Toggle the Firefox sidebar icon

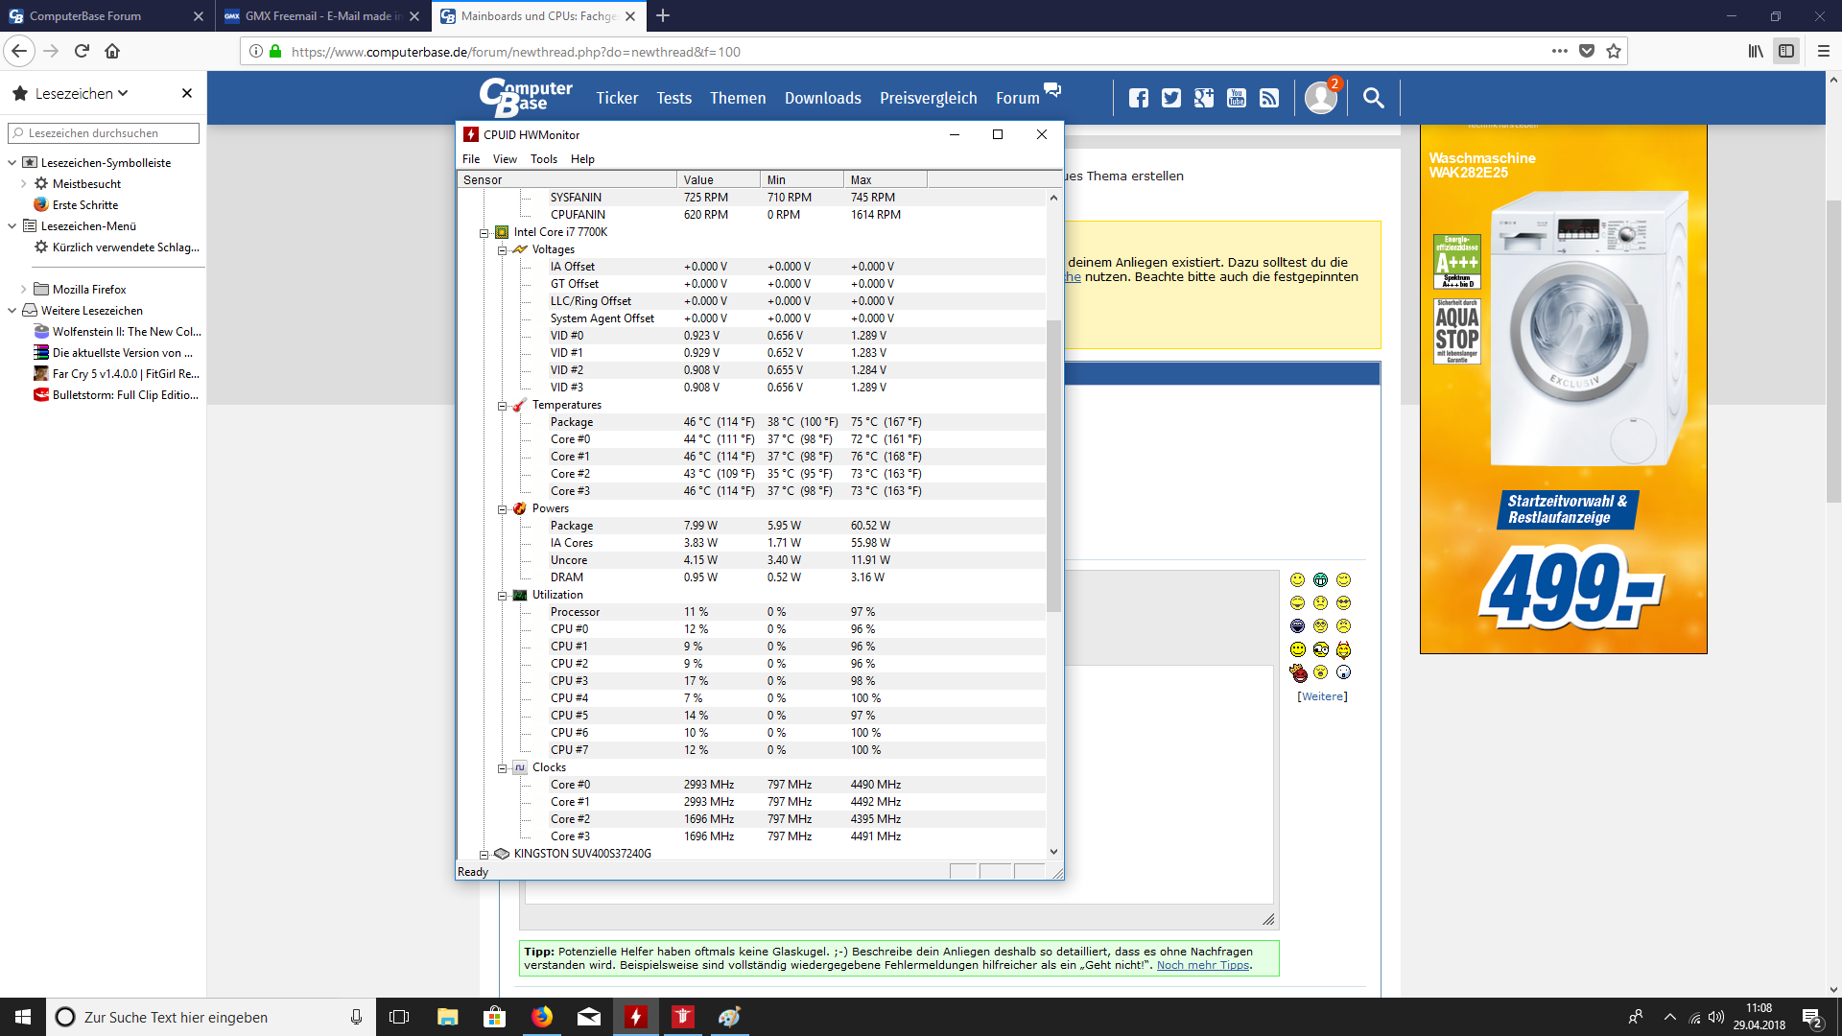pyautogui.click(x=1786, y=52)
